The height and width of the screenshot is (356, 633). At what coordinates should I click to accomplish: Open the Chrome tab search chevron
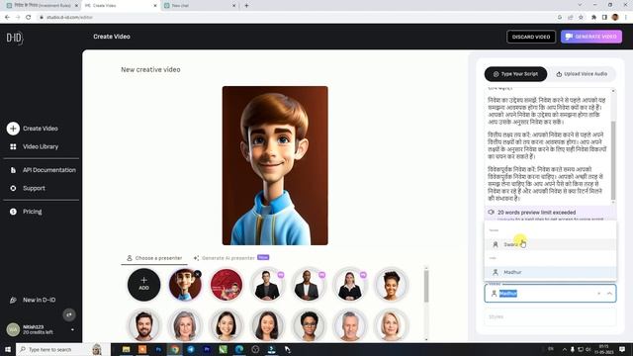[x=580, y=5]
